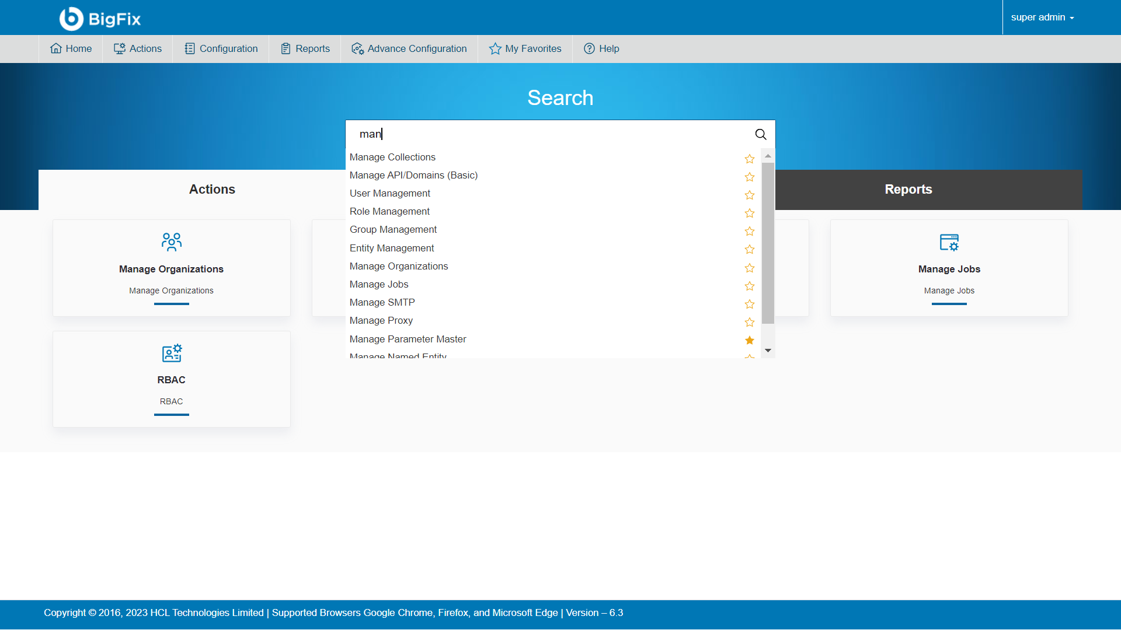Screen dimensions: 1121x630
Task: Open the Advance Configuration menu
Action: click(409, 48)
